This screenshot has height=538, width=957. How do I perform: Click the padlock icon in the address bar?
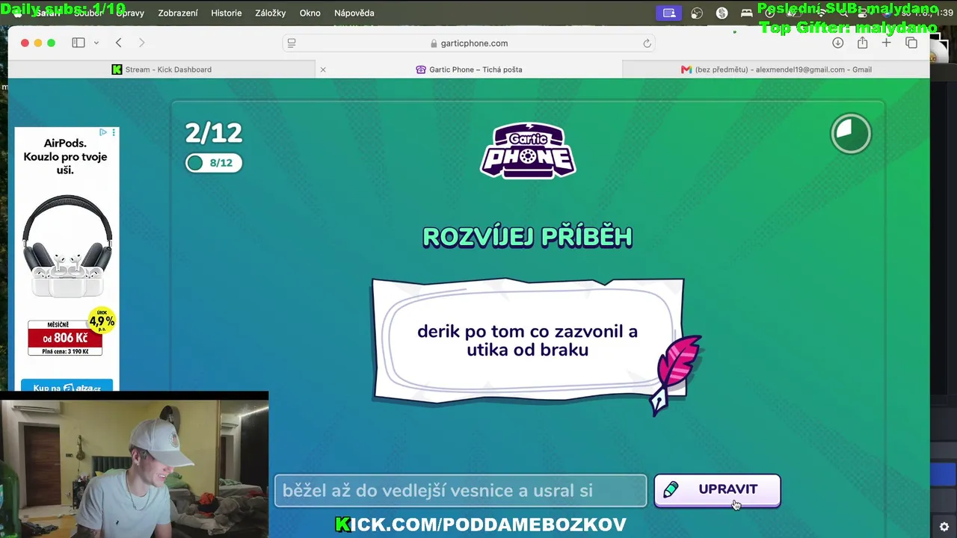[434, 43]
